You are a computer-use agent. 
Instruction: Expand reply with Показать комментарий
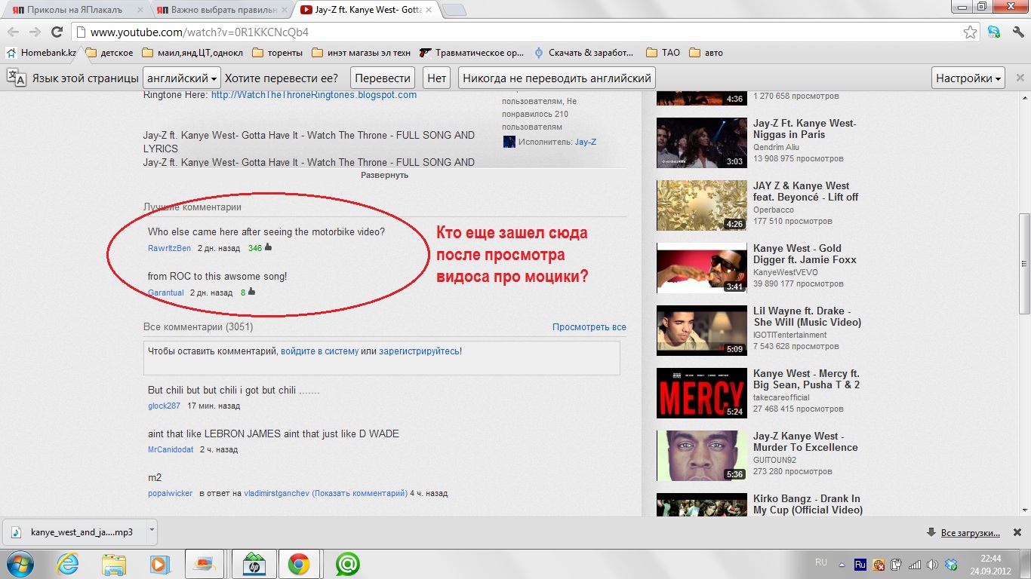pos(360,494)
